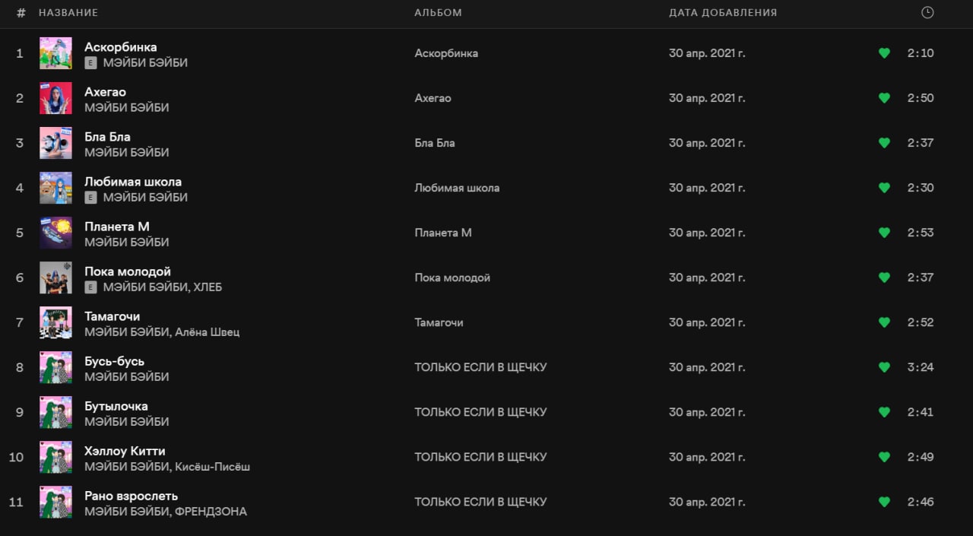Screen dimensions: 973x536
Task: Toggle the like heart on Тамагочи
Action: click(x=884, y=322)
